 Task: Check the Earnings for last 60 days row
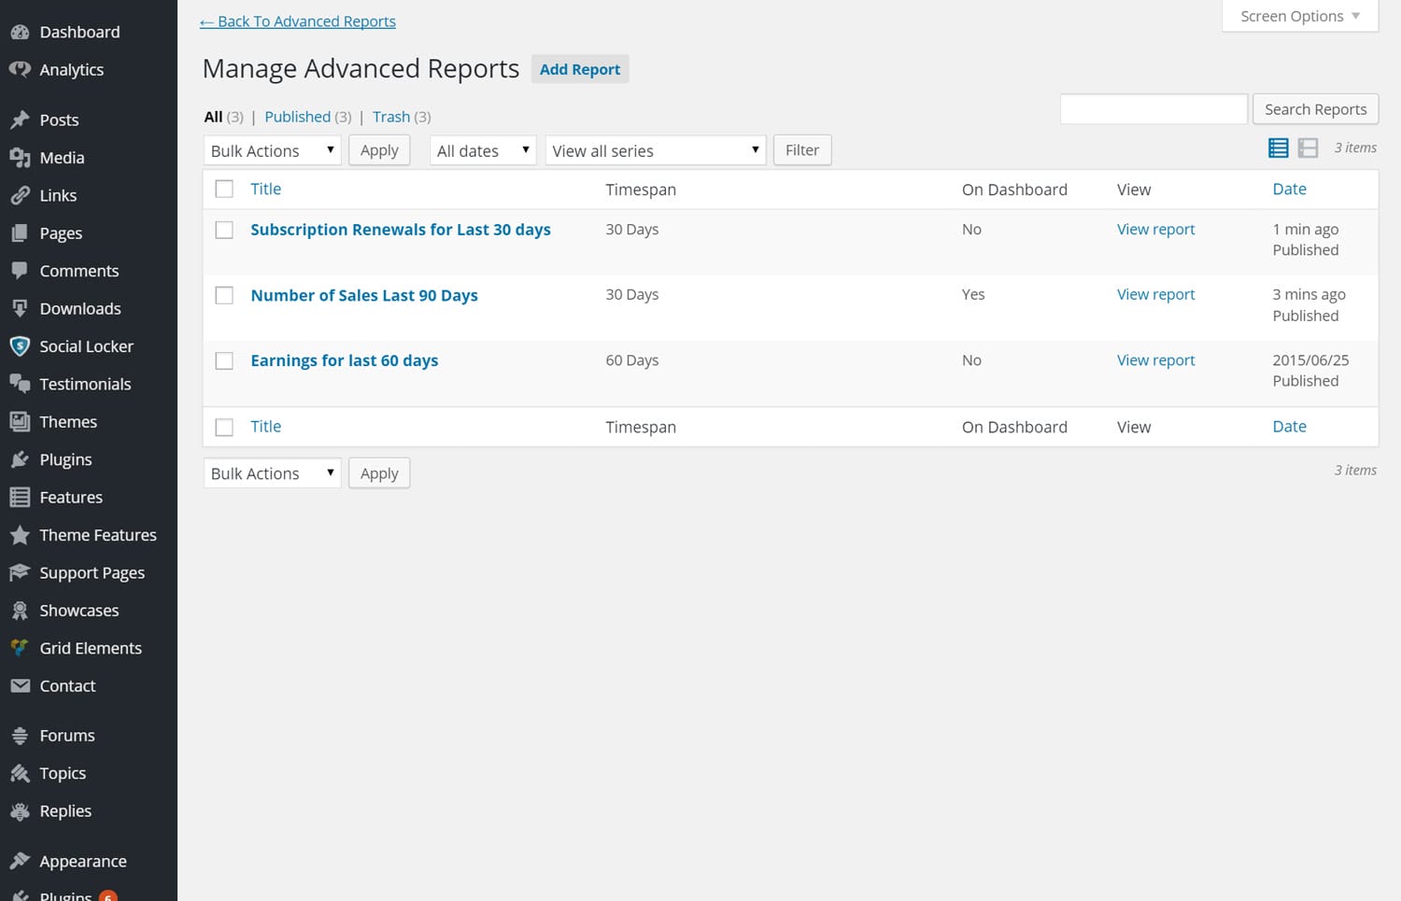click(224, 360)
